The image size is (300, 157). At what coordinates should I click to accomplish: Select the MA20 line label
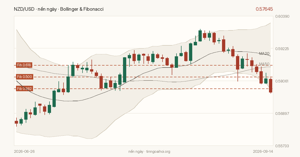(264, 53)
